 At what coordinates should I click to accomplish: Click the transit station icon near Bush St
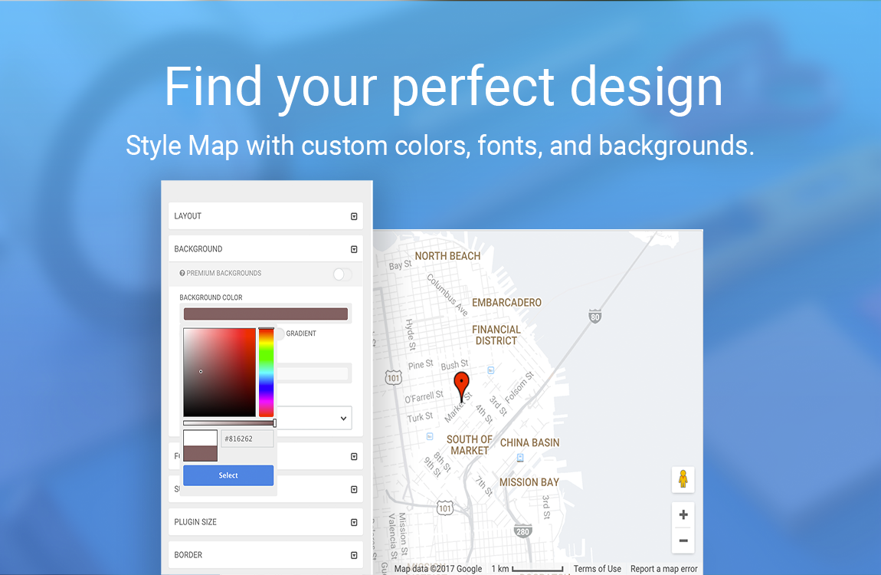490,370
